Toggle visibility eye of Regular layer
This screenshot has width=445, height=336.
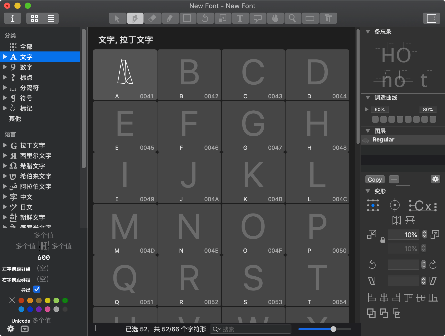pyautogui.click(x=366, y=140)
